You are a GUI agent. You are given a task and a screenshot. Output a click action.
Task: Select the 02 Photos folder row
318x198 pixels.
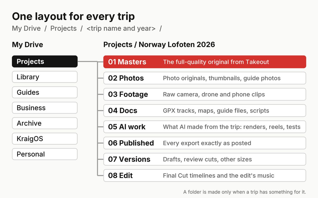pos(205,78)
